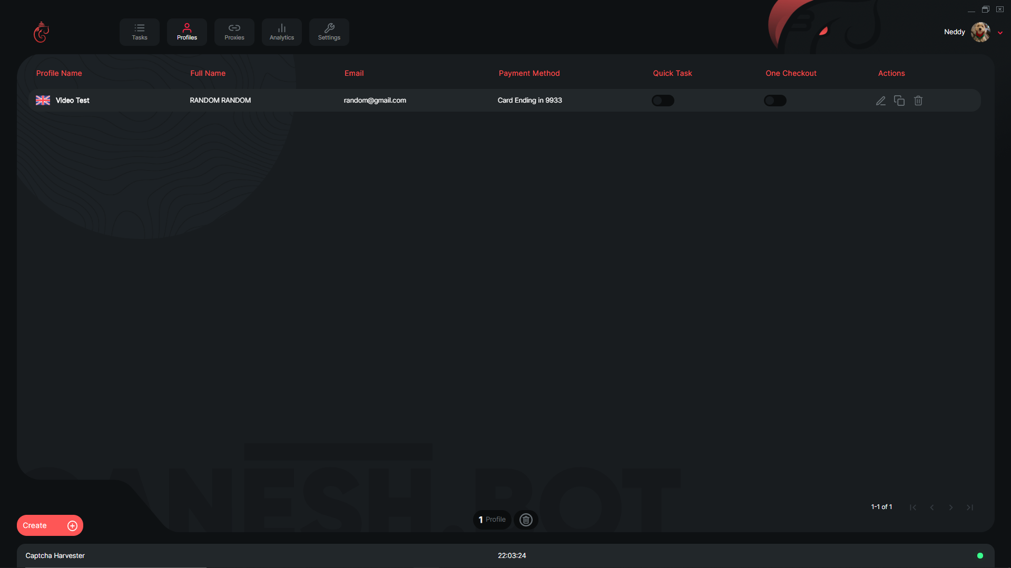
Task: Edit the Video Test profile with pencil icon
Action: 880,101
